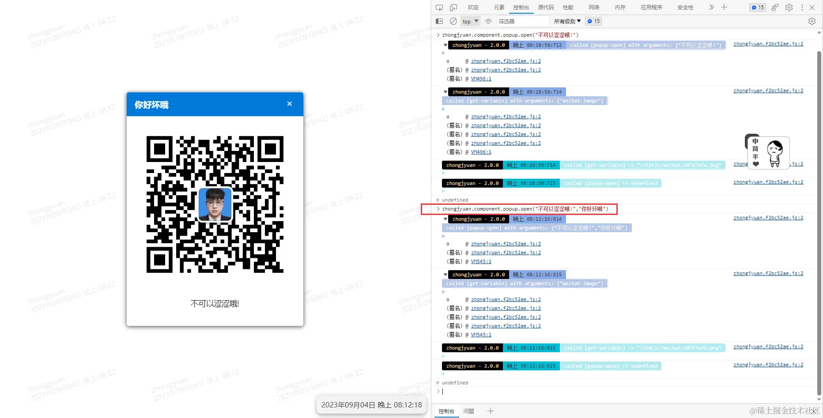Add a tab in the bottom drawer
Image resolution: width=823 pixels, height=418 pixels.
[x=490, y=411]
